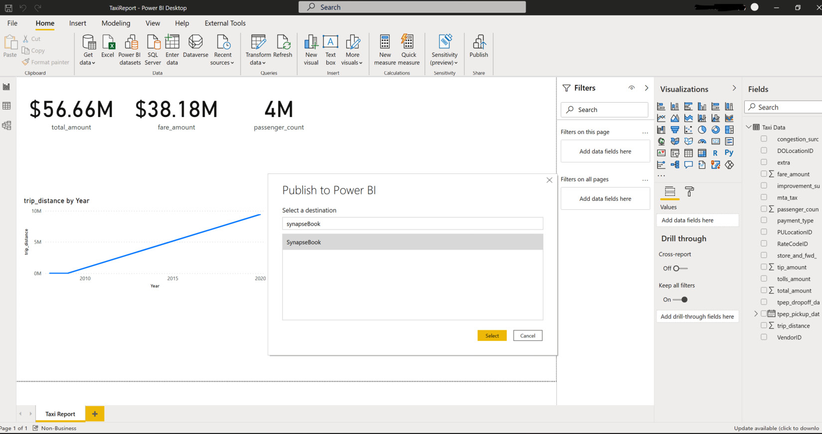Click Select in Publish dialog

492,335
